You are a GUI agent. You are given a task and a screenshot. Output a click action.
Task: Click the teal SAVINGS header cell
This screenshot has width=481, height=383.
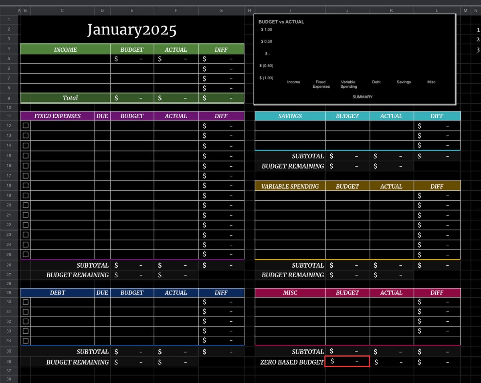(290, 116)
